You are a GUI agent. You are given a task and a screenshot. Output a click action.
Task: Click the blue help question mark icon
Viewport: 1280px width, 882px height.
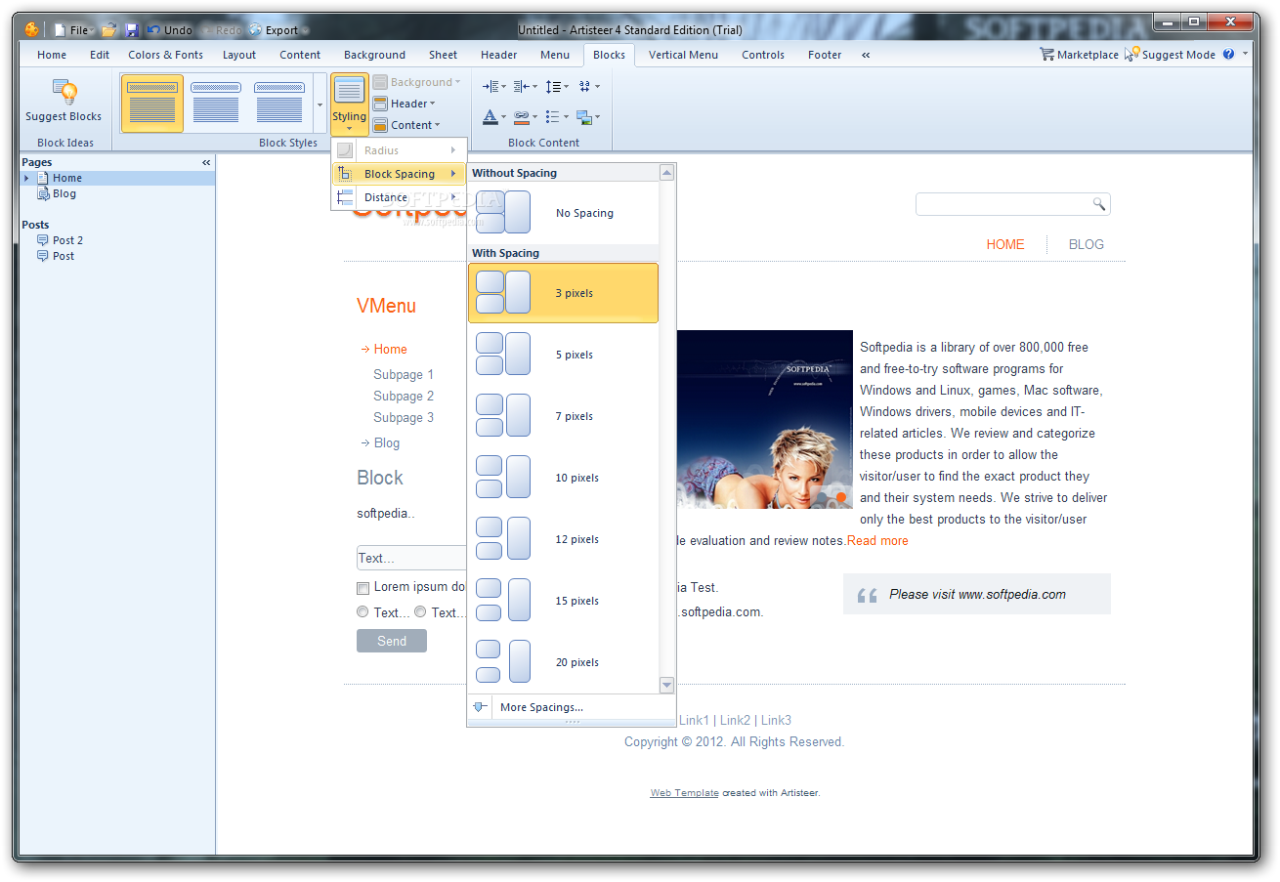pyautogui.click(x=1228, y=55)
